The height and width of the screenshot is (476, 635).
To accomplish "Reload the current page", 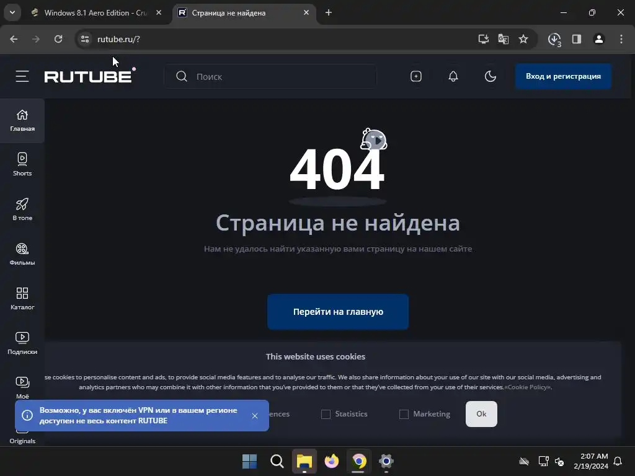I will [x=58, y=39].
